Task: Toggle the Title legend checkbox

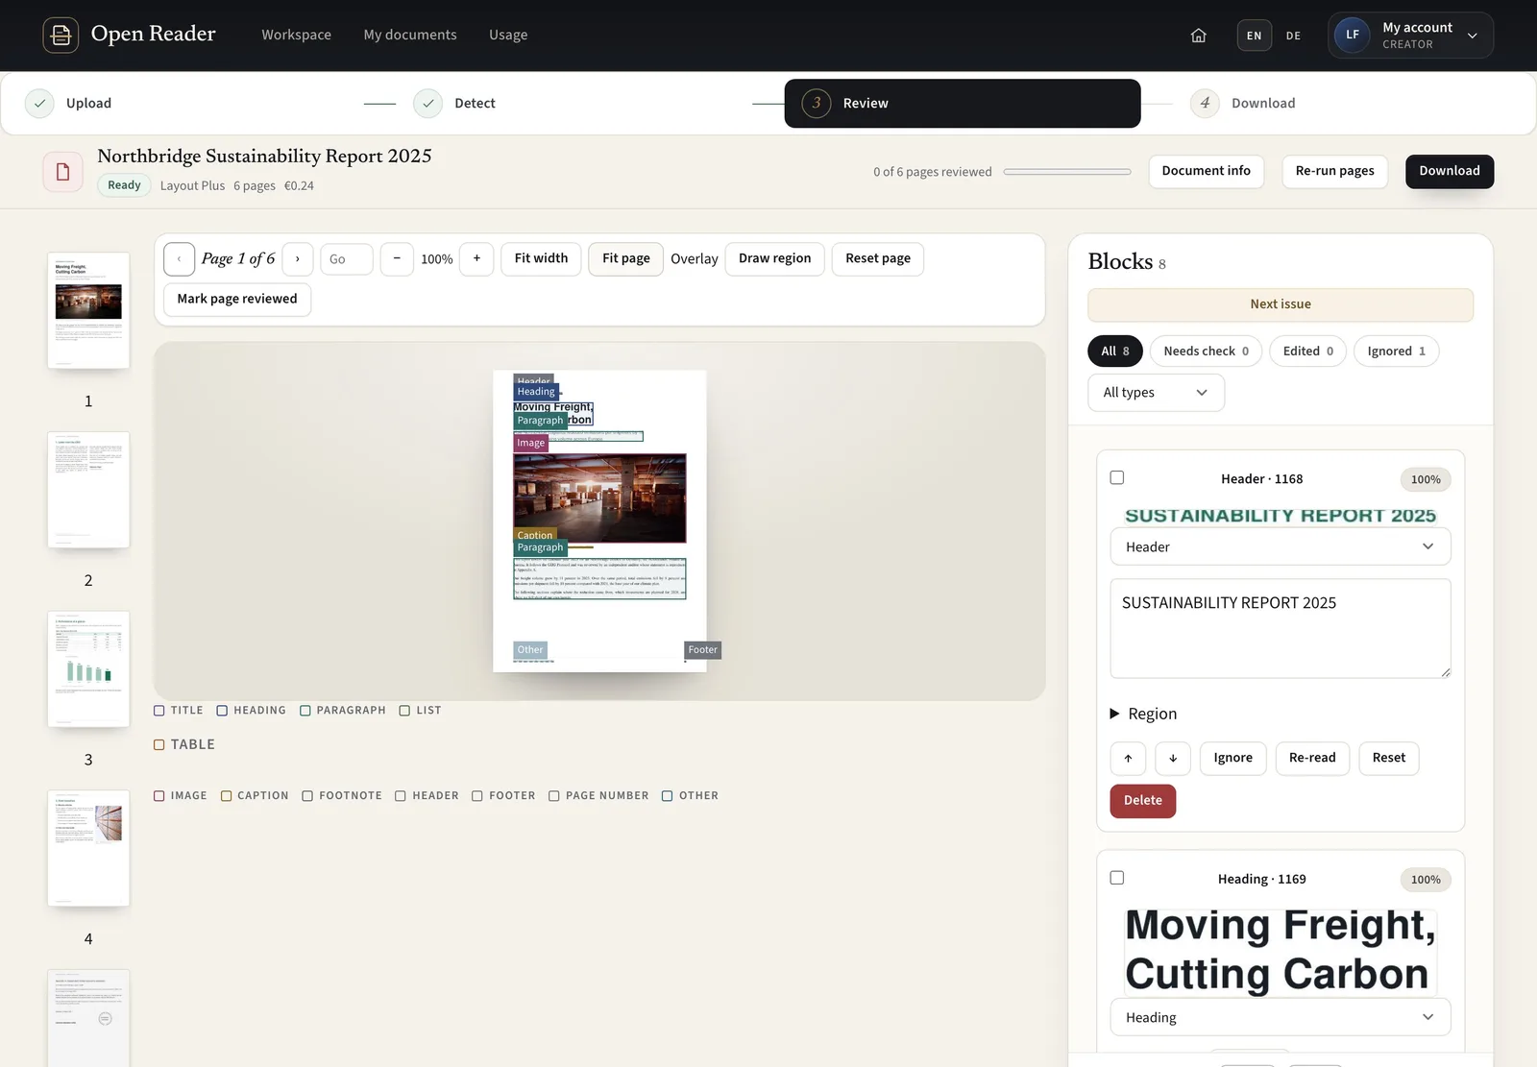Action: click(x=159, y=711)
